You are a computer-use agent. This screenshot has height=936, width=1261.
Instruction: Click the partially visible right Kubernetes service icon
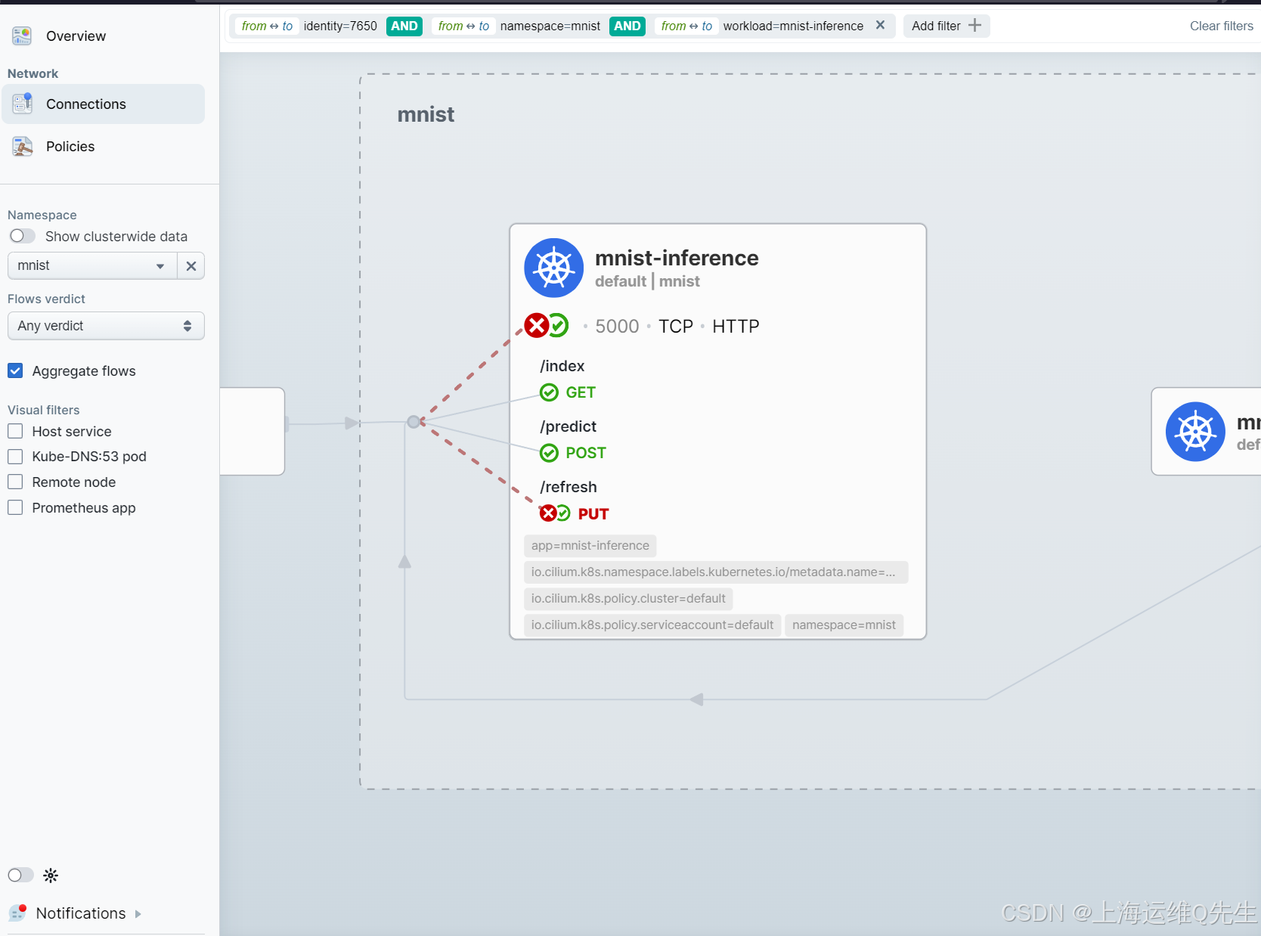(1195, 432)
